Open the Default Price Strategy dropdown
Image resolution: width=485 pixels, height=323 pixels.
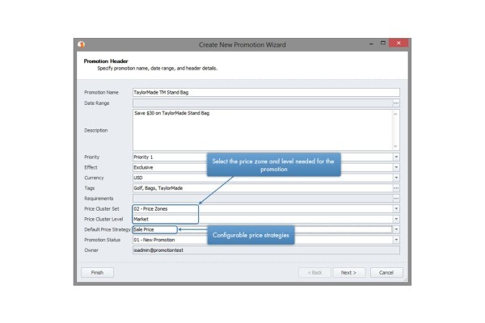pyautogui.click(x=396, y=229)
